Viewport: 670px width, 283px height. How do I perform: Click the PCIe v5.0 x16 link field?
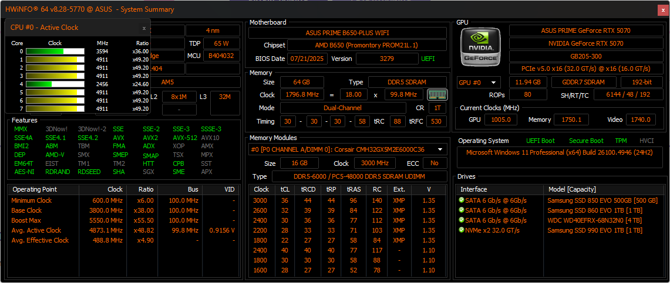pyautogui.click(x=585, y=69)
